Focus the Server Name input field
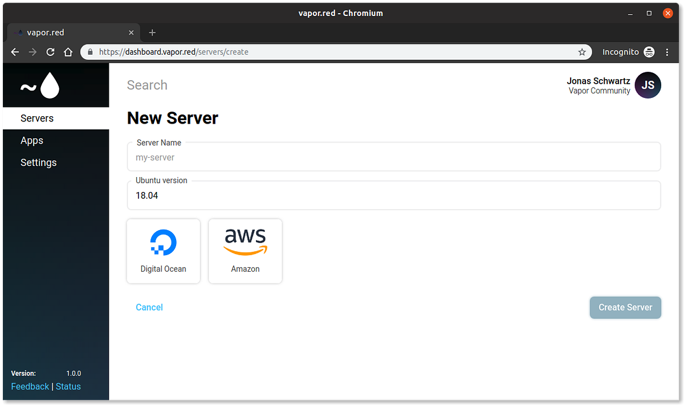Screen dimensions: 684x405 pyautogui.click(x=394, y=157)
